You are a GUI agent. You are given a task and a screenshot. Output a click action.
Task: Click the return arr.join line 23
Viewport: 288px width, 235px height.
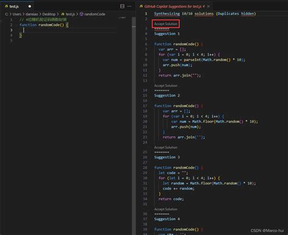pos(183,137)
